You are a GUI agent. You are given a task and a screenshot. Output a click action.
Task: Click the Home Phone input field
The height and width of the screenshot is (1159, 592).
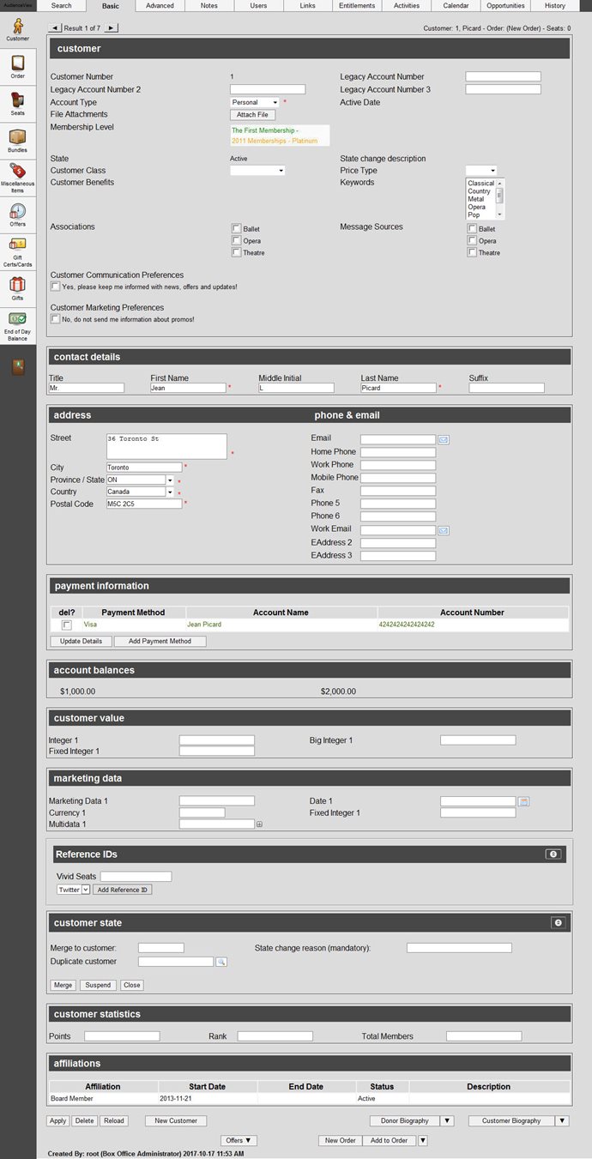coord(398,452)
